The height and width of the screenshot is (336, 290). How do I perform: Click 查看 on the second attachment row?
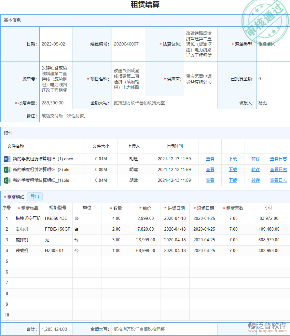point(210,169)
